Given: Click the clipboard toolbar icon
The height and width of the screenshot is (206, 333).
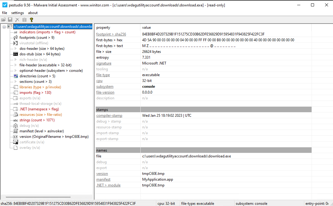Looking at the screenshot, I should tap(24, 19).
